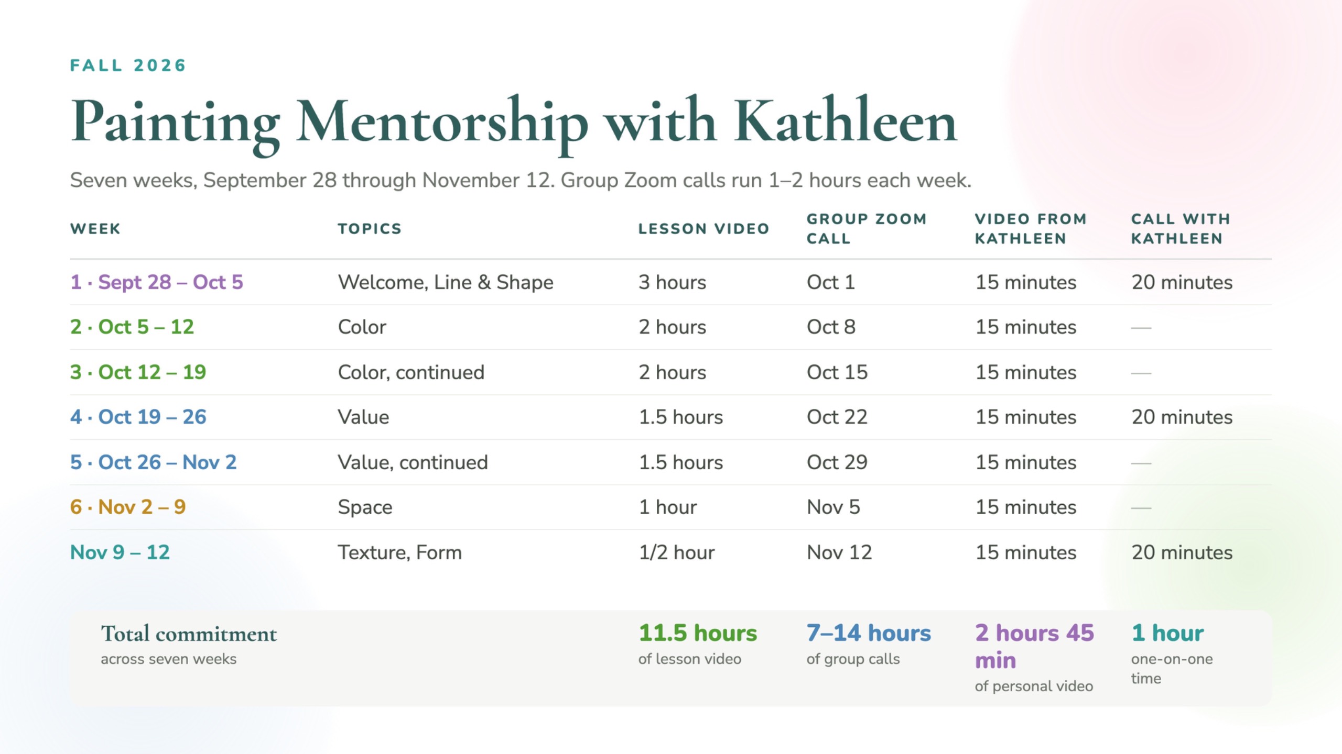This screenshot has width=1342, height=754.
Task: Click the Welcome, Line & Shape topic
Action: pos(446,282)
